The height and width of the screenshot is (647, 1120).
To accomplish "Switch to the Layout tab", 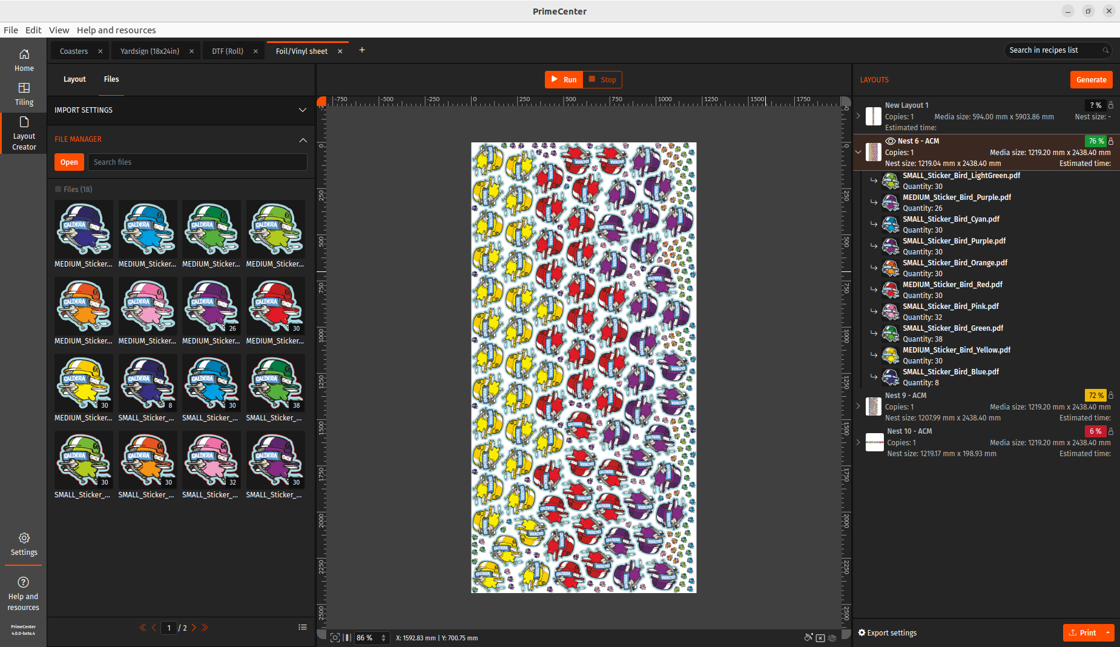I will 74,79.
